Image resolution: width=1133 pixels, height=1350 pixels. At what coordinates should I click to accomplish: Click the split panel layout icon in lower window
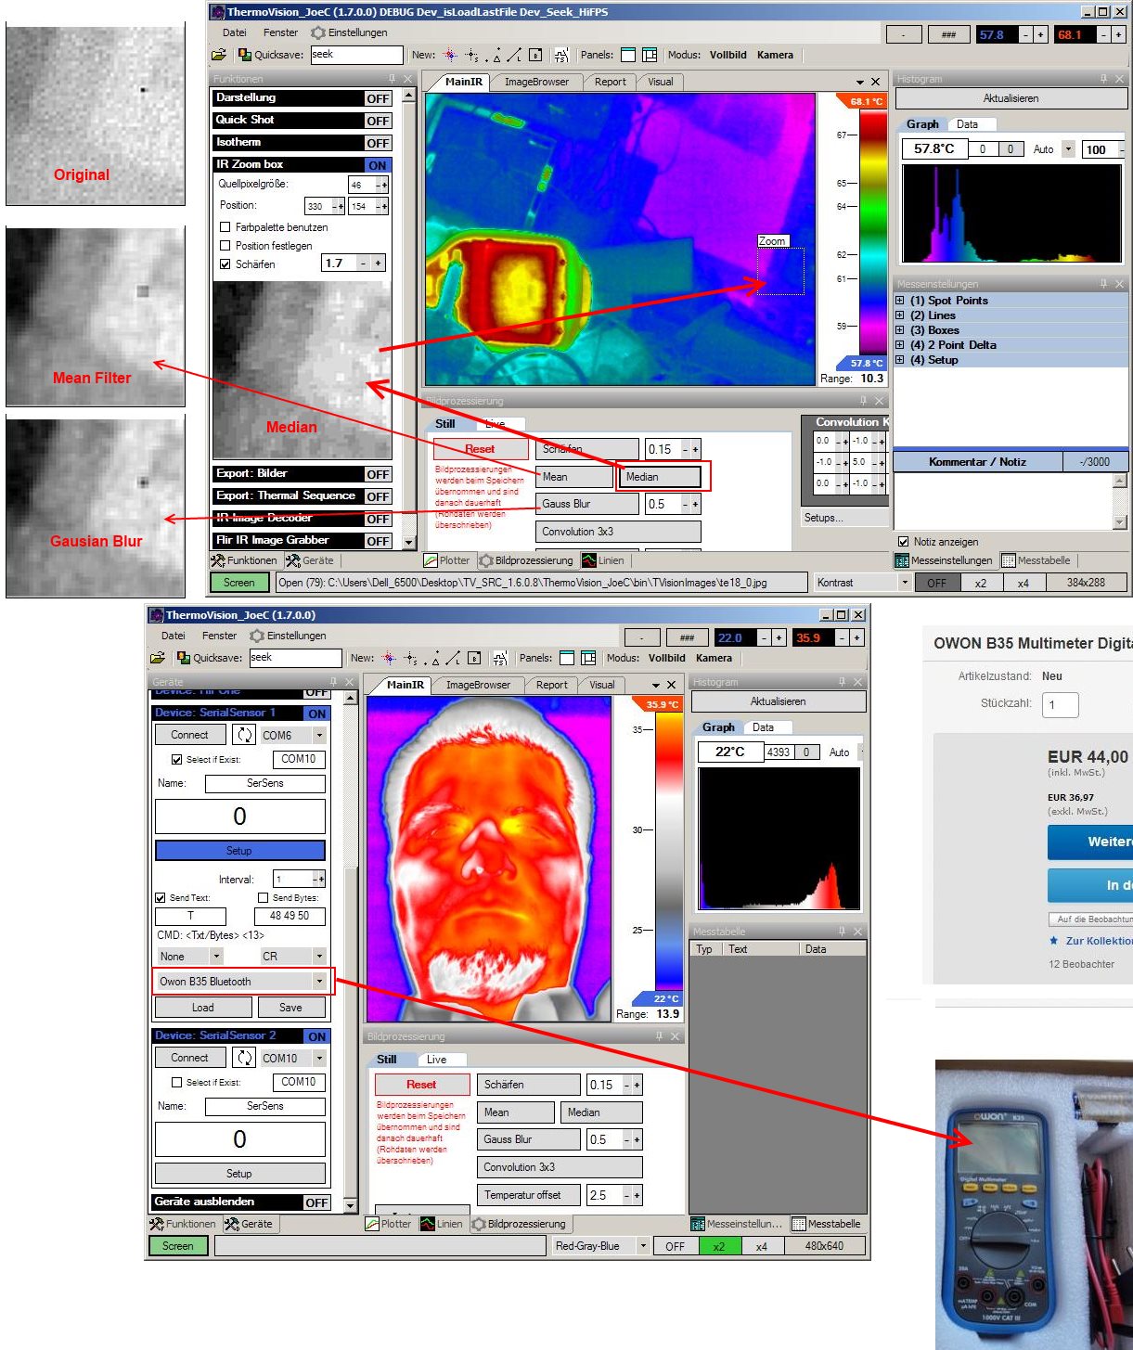(x=588, y=658)
